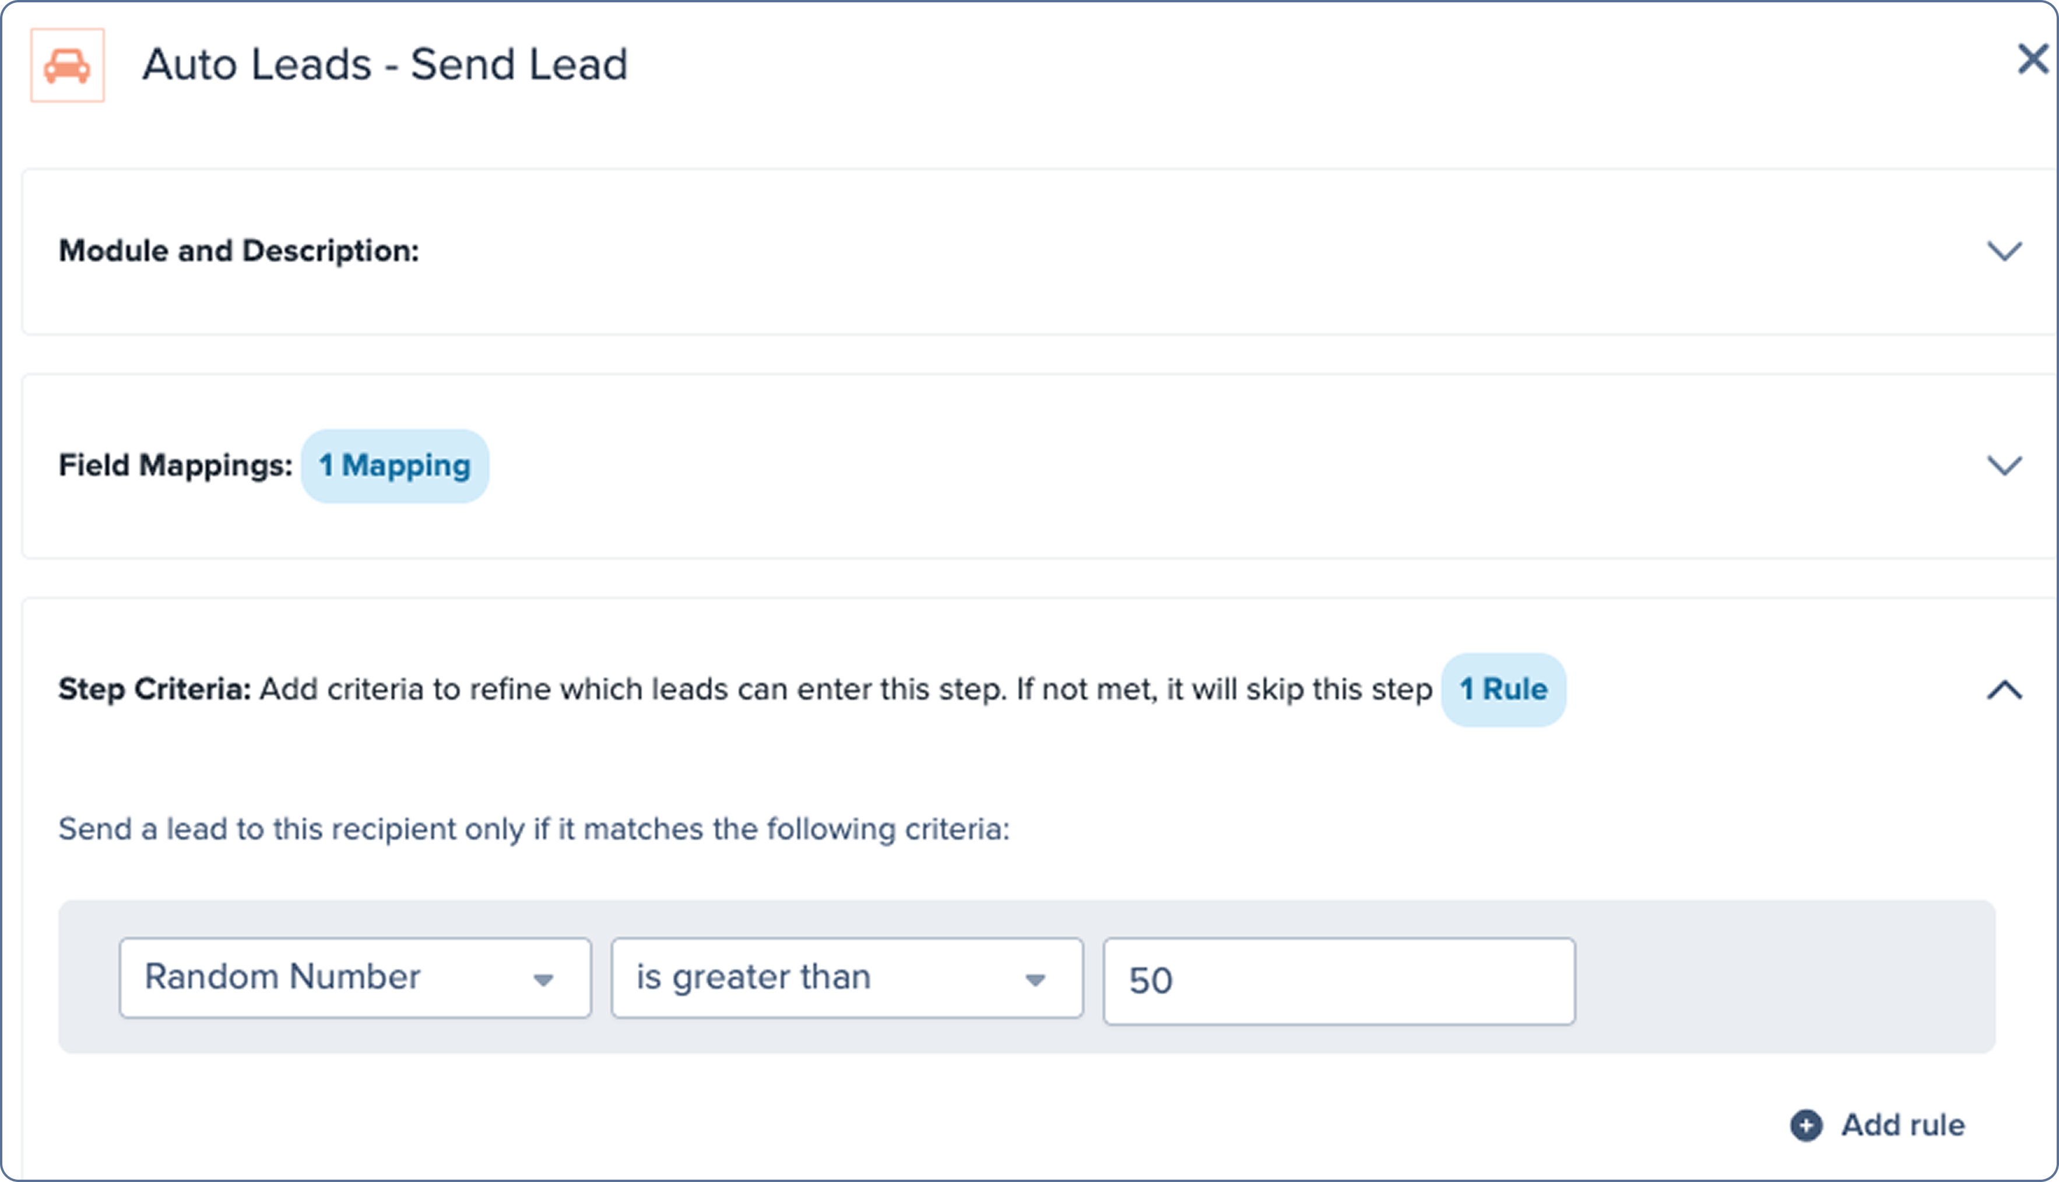The width and height of the screenshot is (2059, 1182).
Task: Open the 1 Mapping badge
Action: pos(395,466)
